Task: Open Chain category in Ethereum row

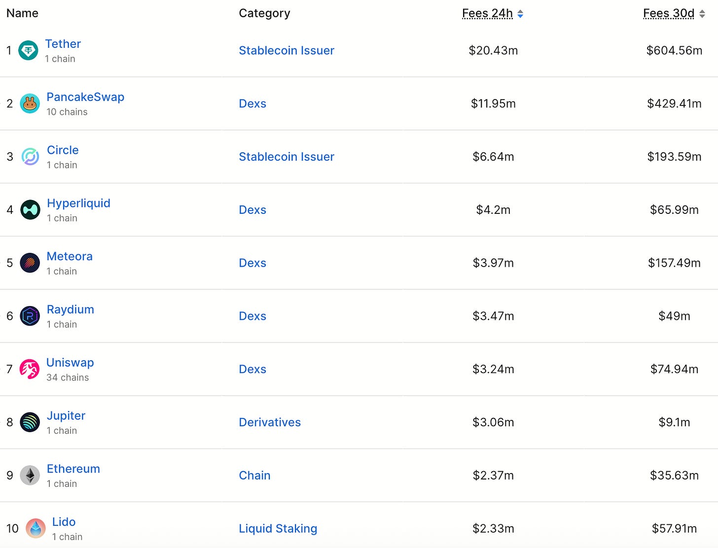Action: pyautogui.click(x=254, y=476)
